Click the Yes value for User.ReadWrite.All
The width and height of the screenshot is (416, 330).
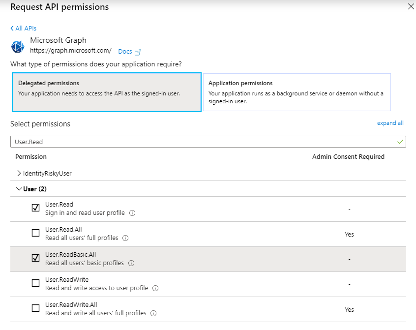(349, 309)
